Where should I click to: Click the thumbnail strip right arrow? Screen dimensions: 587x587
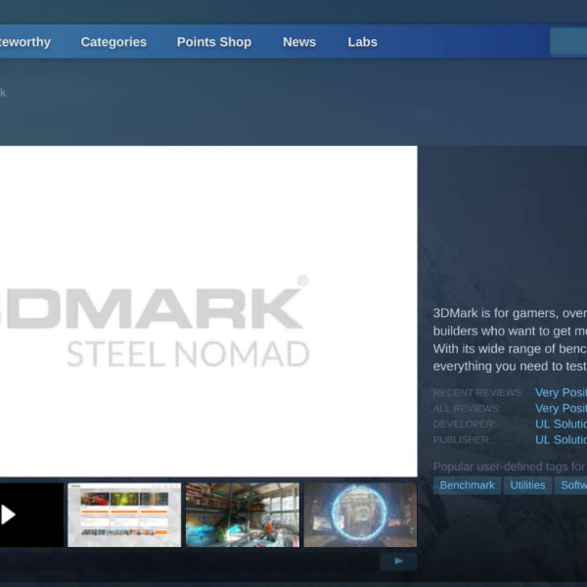click(398, 562)
